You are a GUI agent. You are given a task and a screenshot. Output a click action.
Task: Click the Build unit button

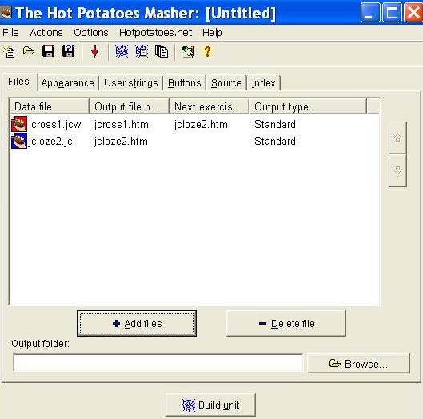click(210, 405)
